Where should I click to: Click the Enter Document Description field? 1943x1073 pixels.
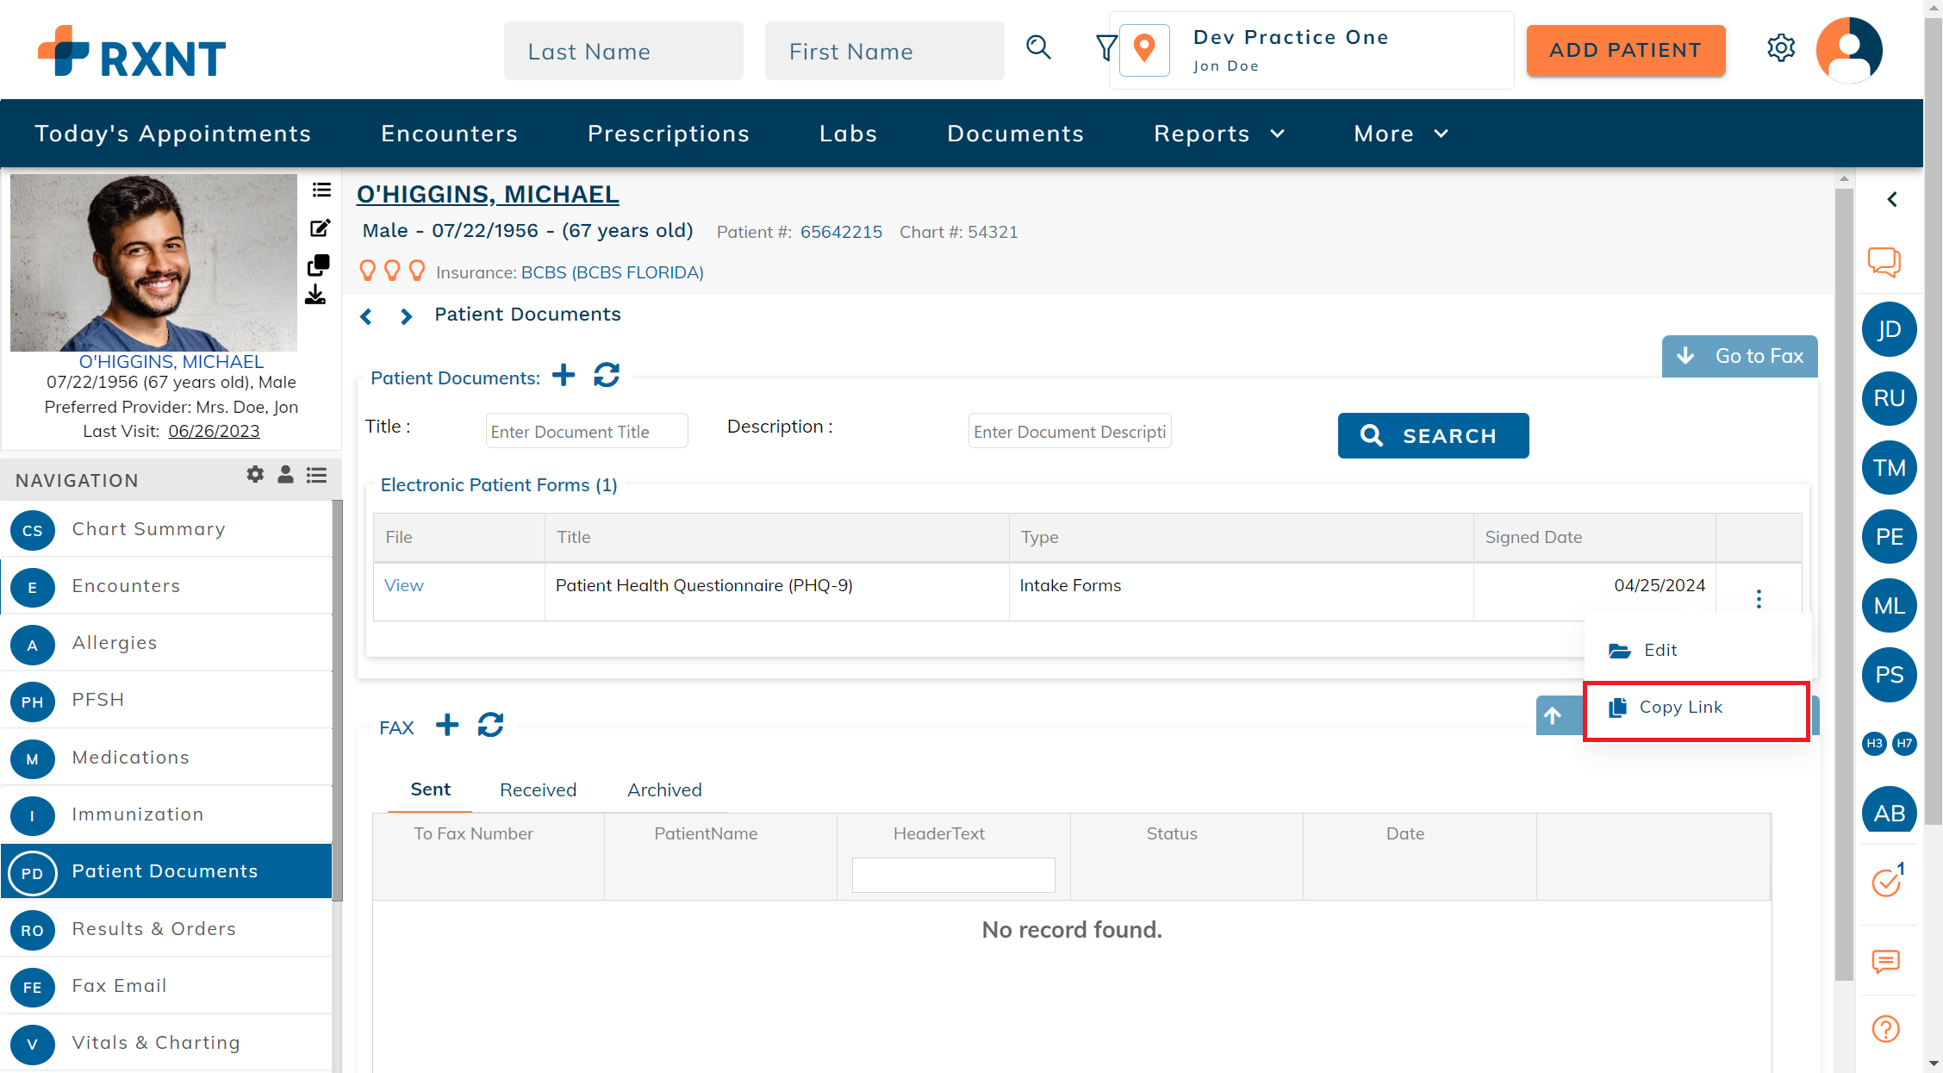tap(1069, 431)
